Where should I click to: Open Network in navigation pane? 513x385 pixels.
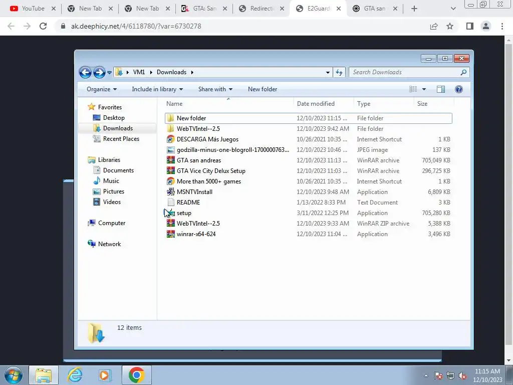click(x=109, y=244)
